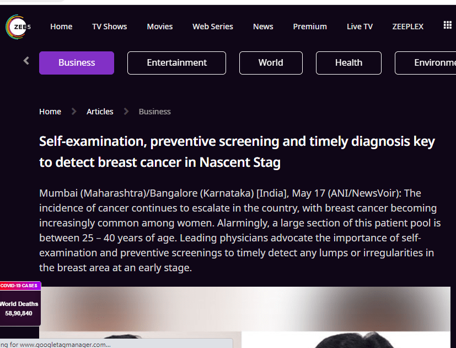Go to TV Shows section
The image size is (456, 348).
[109, 27]
